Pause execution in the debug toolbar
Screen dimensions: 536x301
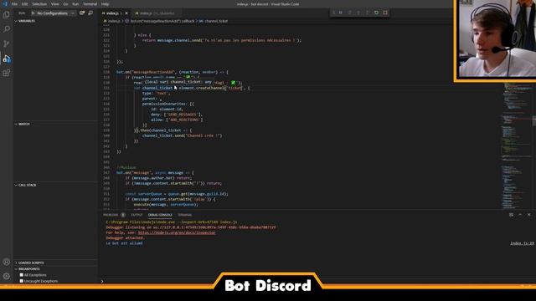[x=341, y=13]
